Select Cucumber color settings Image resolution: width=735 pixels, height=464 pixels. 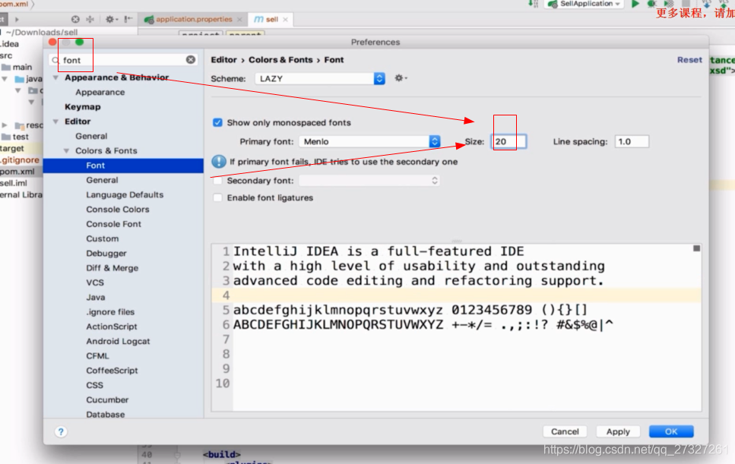(x=107, y=399)
